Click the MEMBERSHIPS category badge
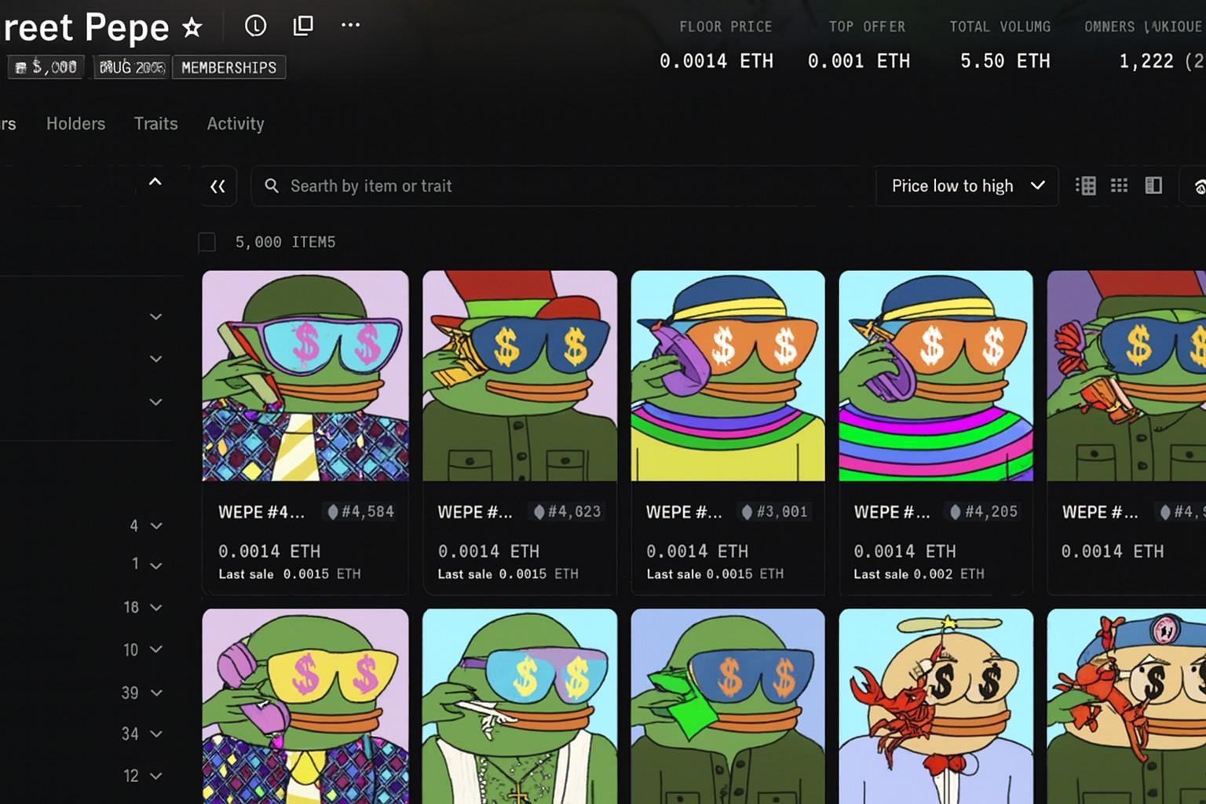1206x804 pixels. click(228, 68)
